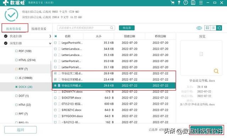Sort by the 名称 column header
This screenshot has height=138, width=227.
68,36
